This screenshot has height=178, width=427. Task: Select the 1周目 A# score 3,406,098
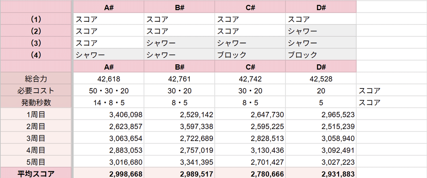[x=109, y=114]
